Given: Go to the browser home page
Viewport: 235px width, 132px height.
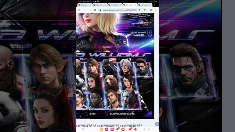Looking at the screenshot, I should [79, 10].
